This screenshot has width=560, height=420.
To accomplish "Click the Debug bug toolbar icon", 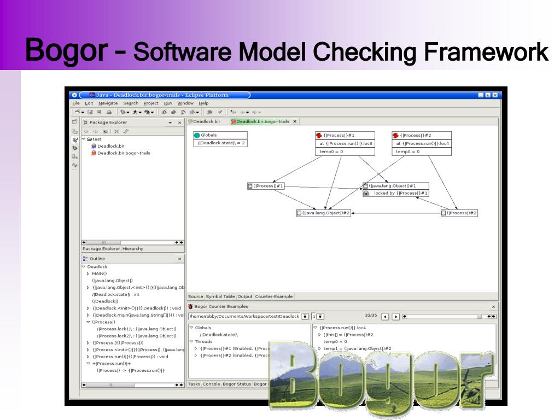I will (x=122, y=112).
